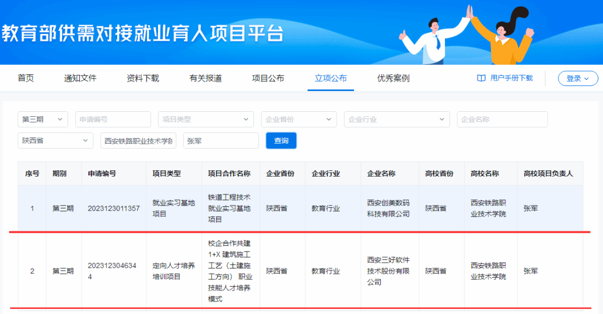Expand the 陕西省 province dropdown
This screenshot has height=314, width=603.
point(55,141)
